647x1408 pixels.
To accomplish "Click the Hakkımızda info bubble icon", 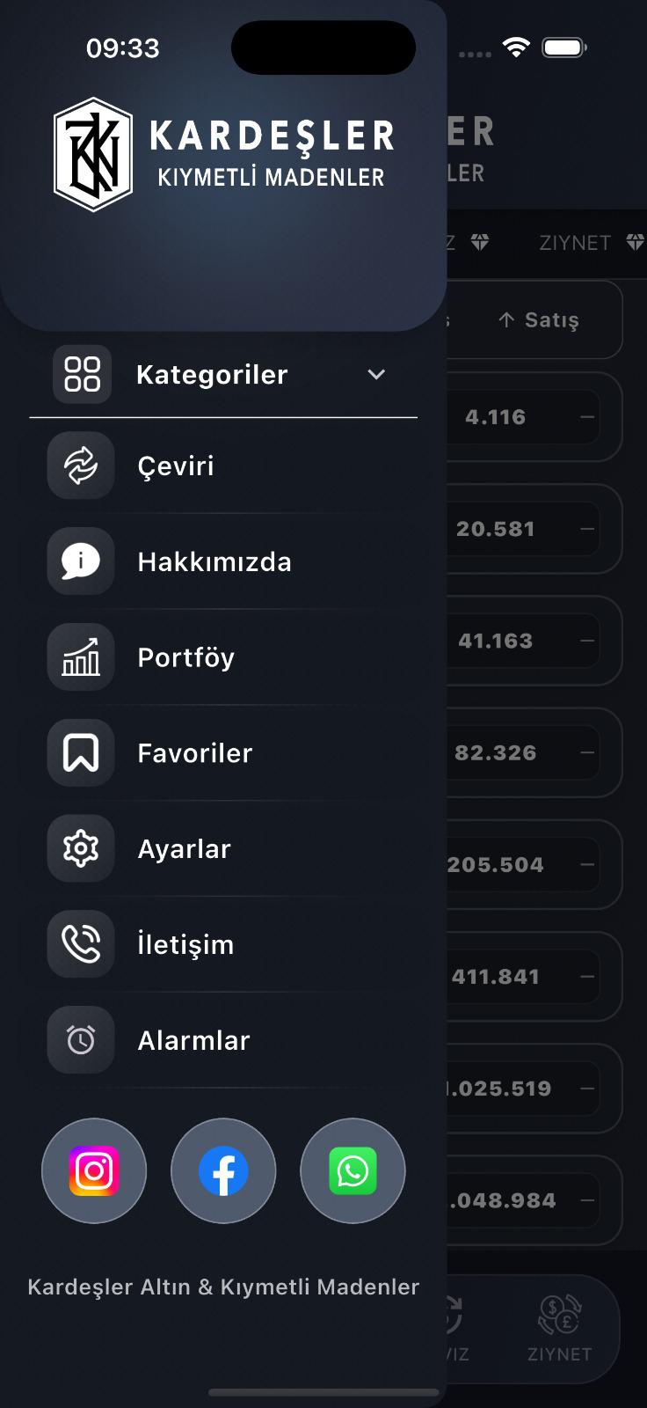I will point(81,561).
